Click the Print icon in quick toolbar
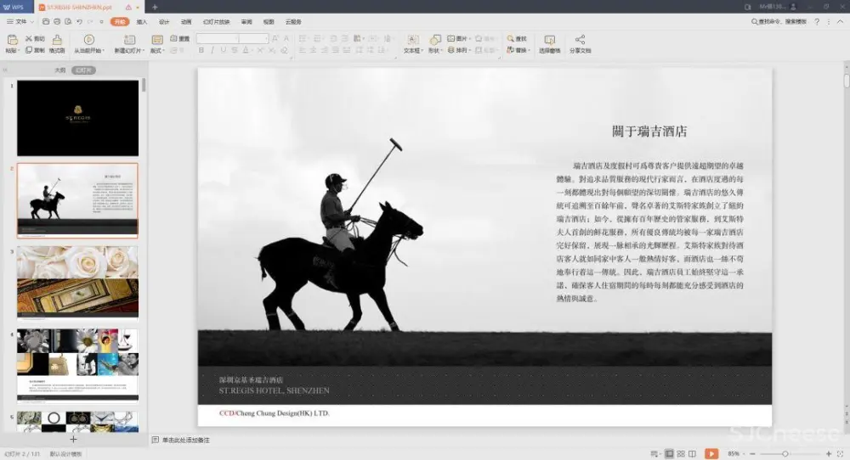The height and width of the screenshot is (460, 850). coord(57,22)
